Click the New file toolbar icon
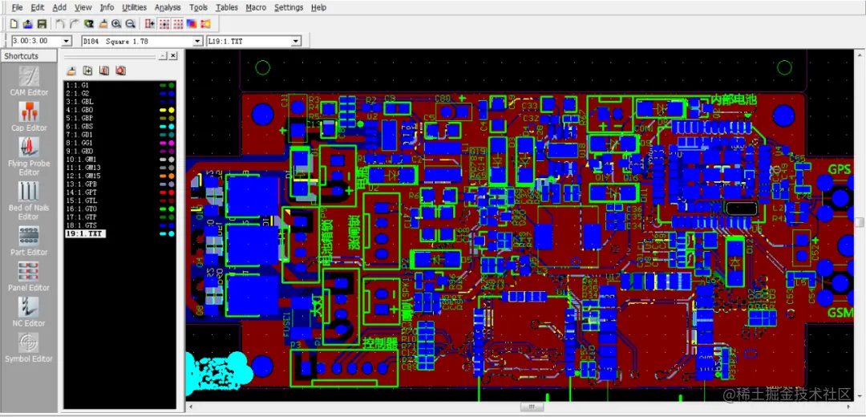Viewport: 866px width, 417px height. click(14, 24)
